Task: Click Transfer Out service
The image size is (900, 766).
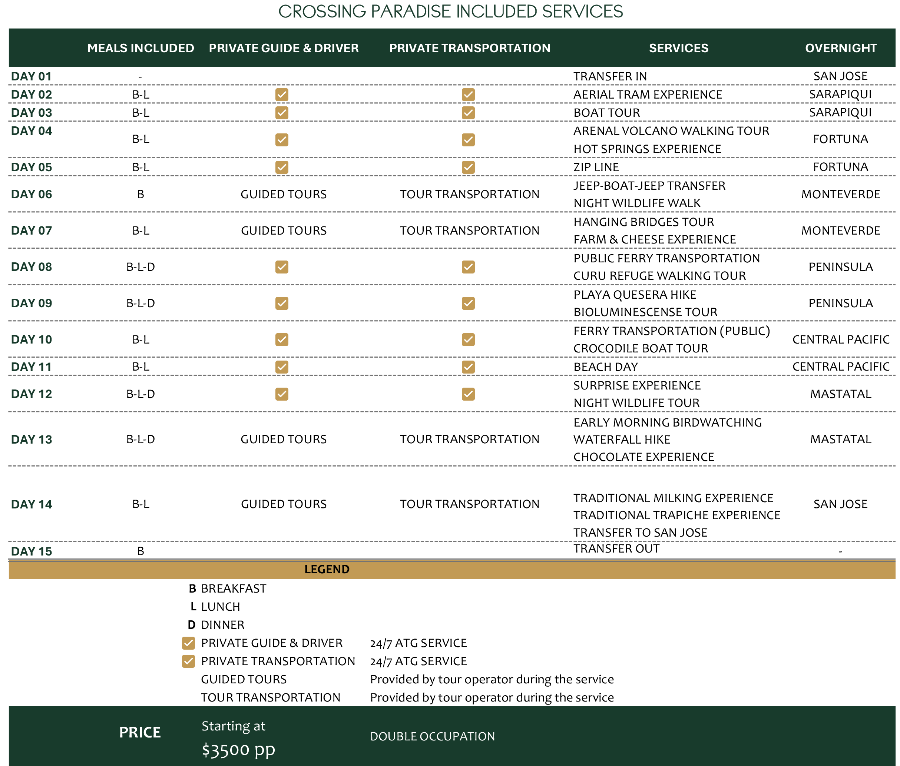Action: [616, 548]
